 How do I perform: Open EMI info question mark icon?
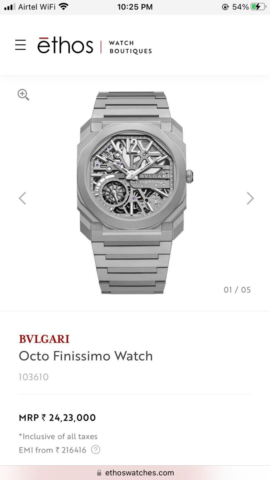click(96, 450)
